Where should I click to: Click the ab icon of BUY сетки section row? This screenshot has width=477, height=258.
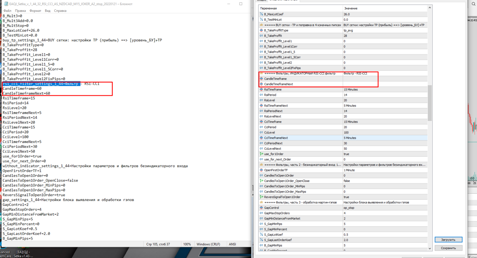261,25
